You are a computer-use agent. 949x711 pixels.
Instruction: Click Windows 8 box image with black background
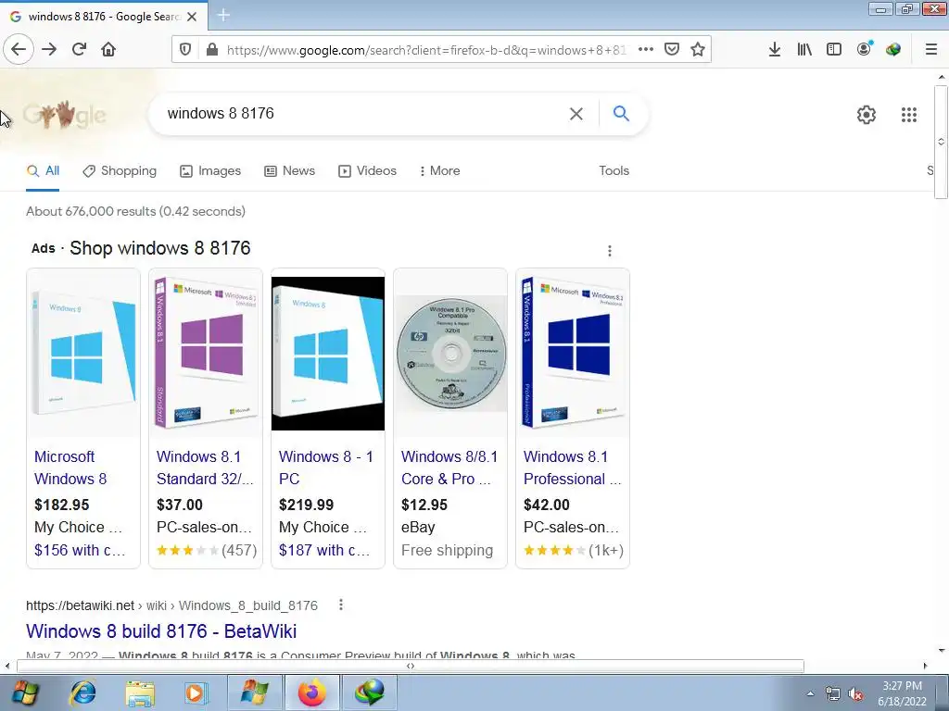328,353
